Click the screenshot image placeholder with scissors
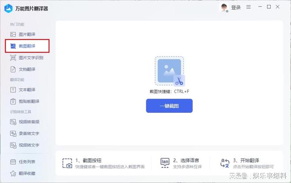 click(x=170, y=71)
